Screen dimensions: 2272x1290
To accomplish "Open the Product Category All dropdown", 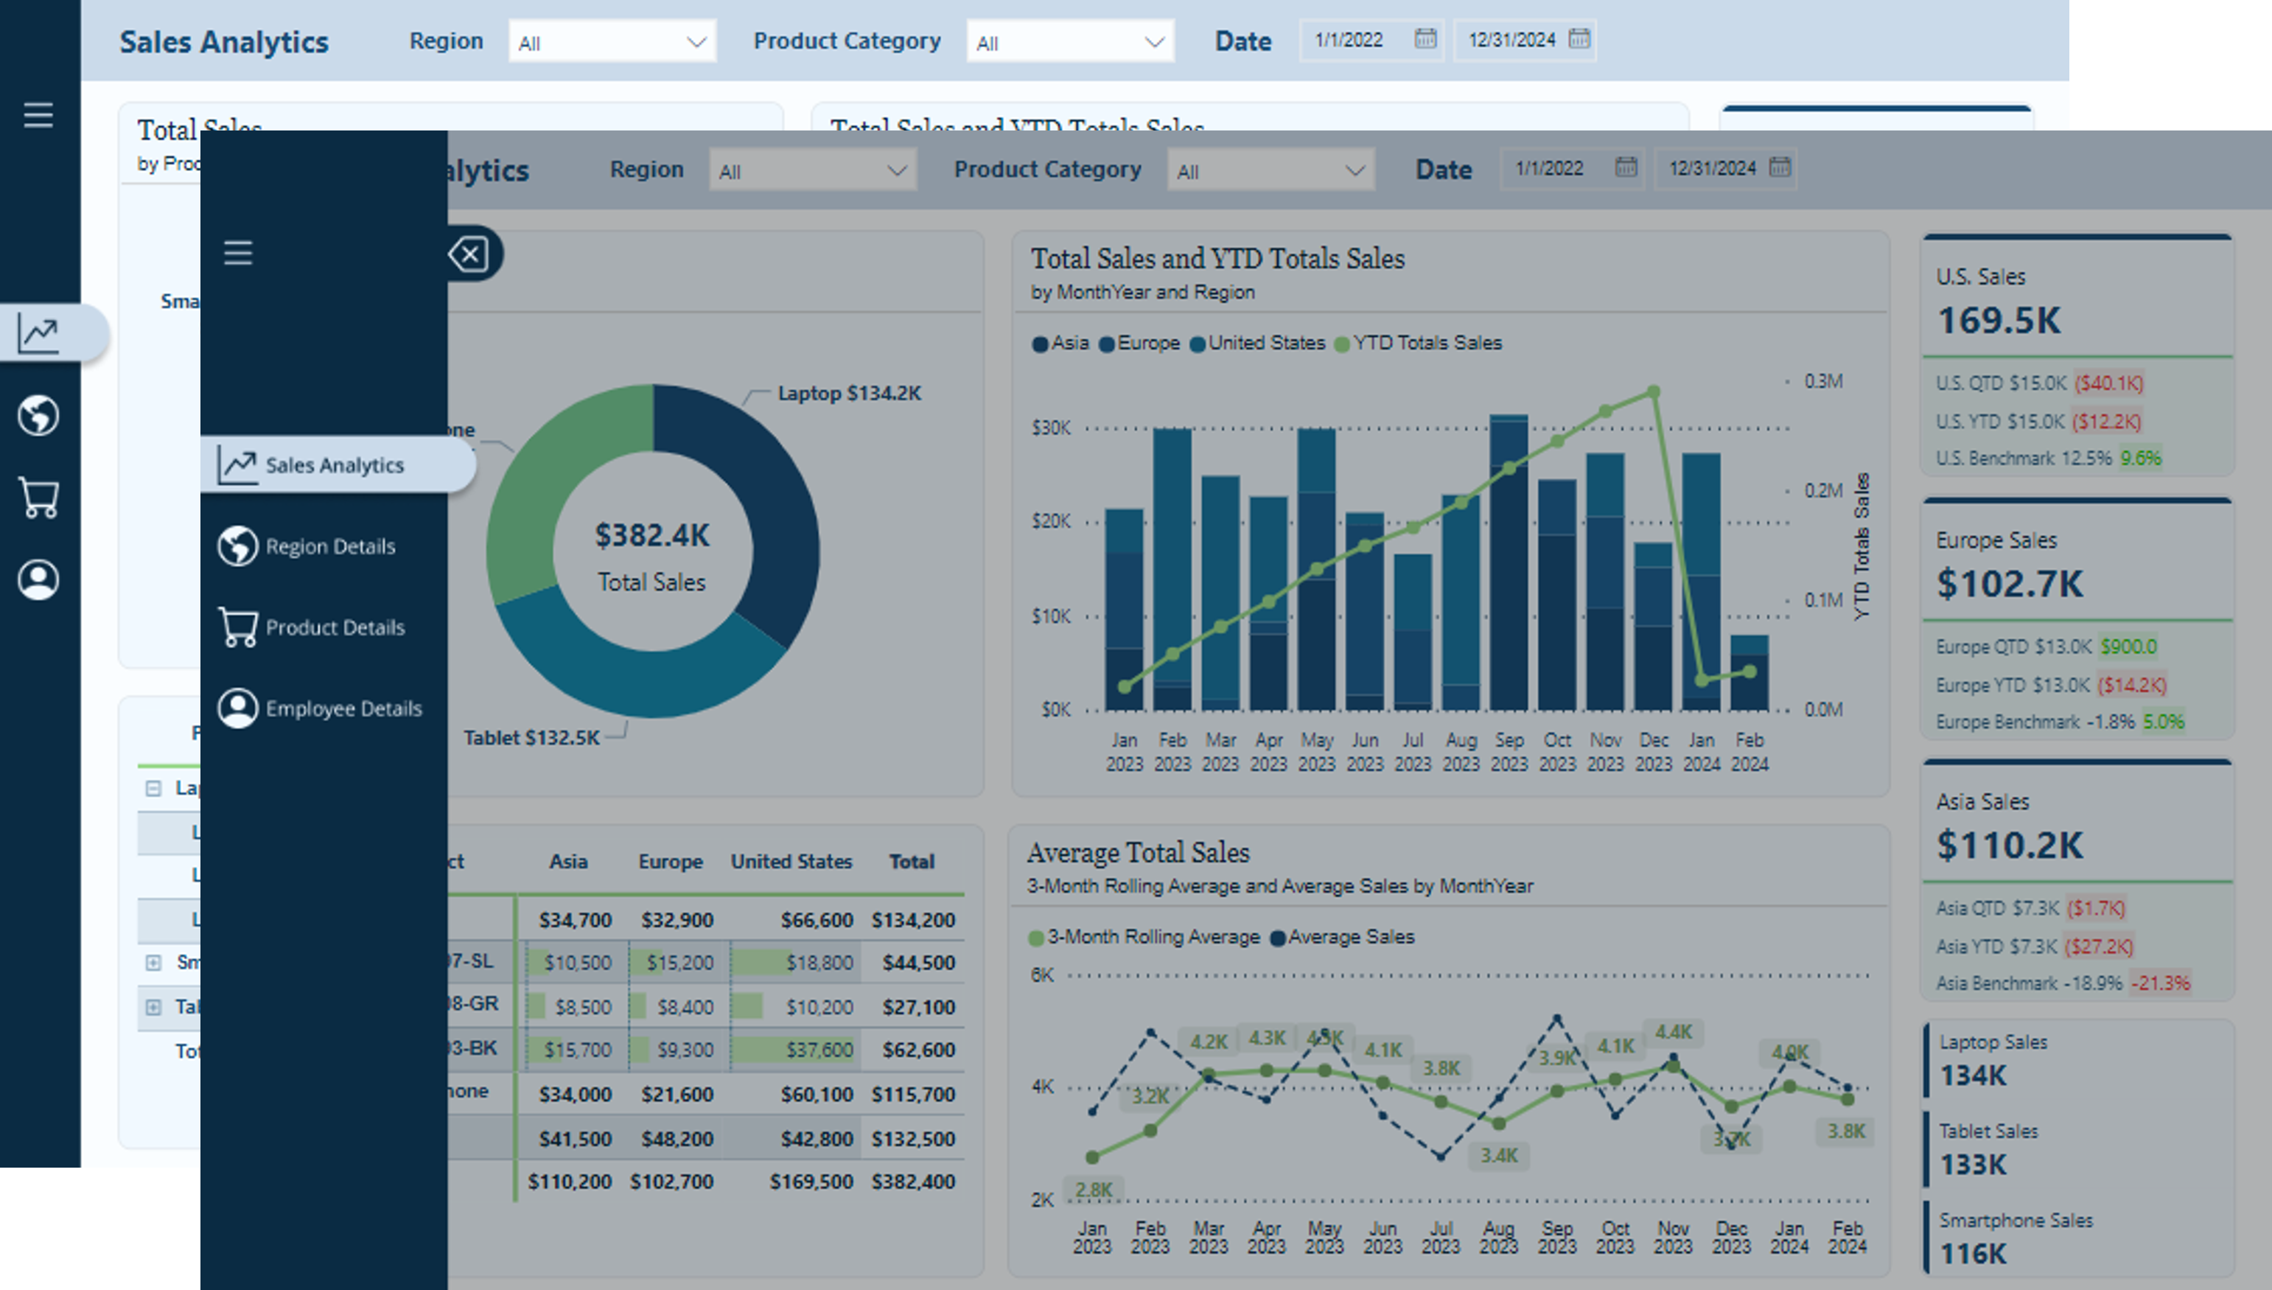I will pyautogui.click(x=1270, y=170).
